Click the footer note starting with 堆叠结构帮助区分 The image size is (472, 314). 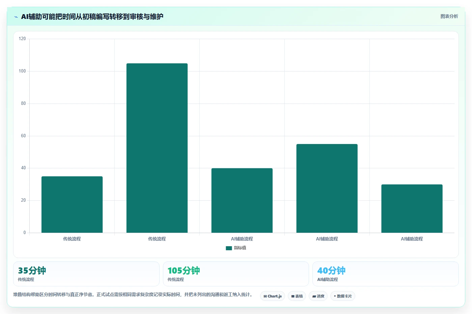click(x=133, y=294)
